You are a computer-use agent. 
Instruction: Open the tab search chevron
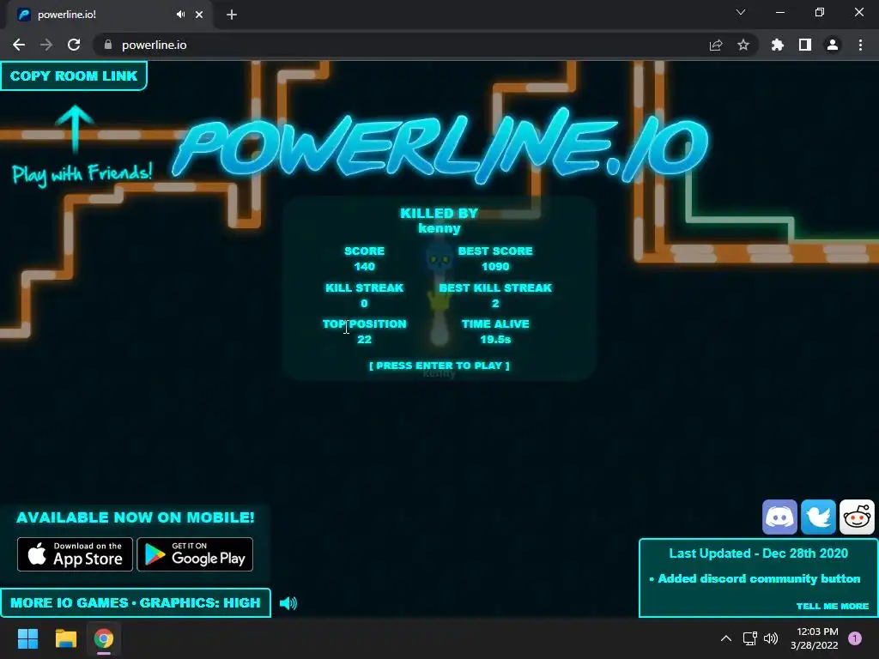pos(741,12)
